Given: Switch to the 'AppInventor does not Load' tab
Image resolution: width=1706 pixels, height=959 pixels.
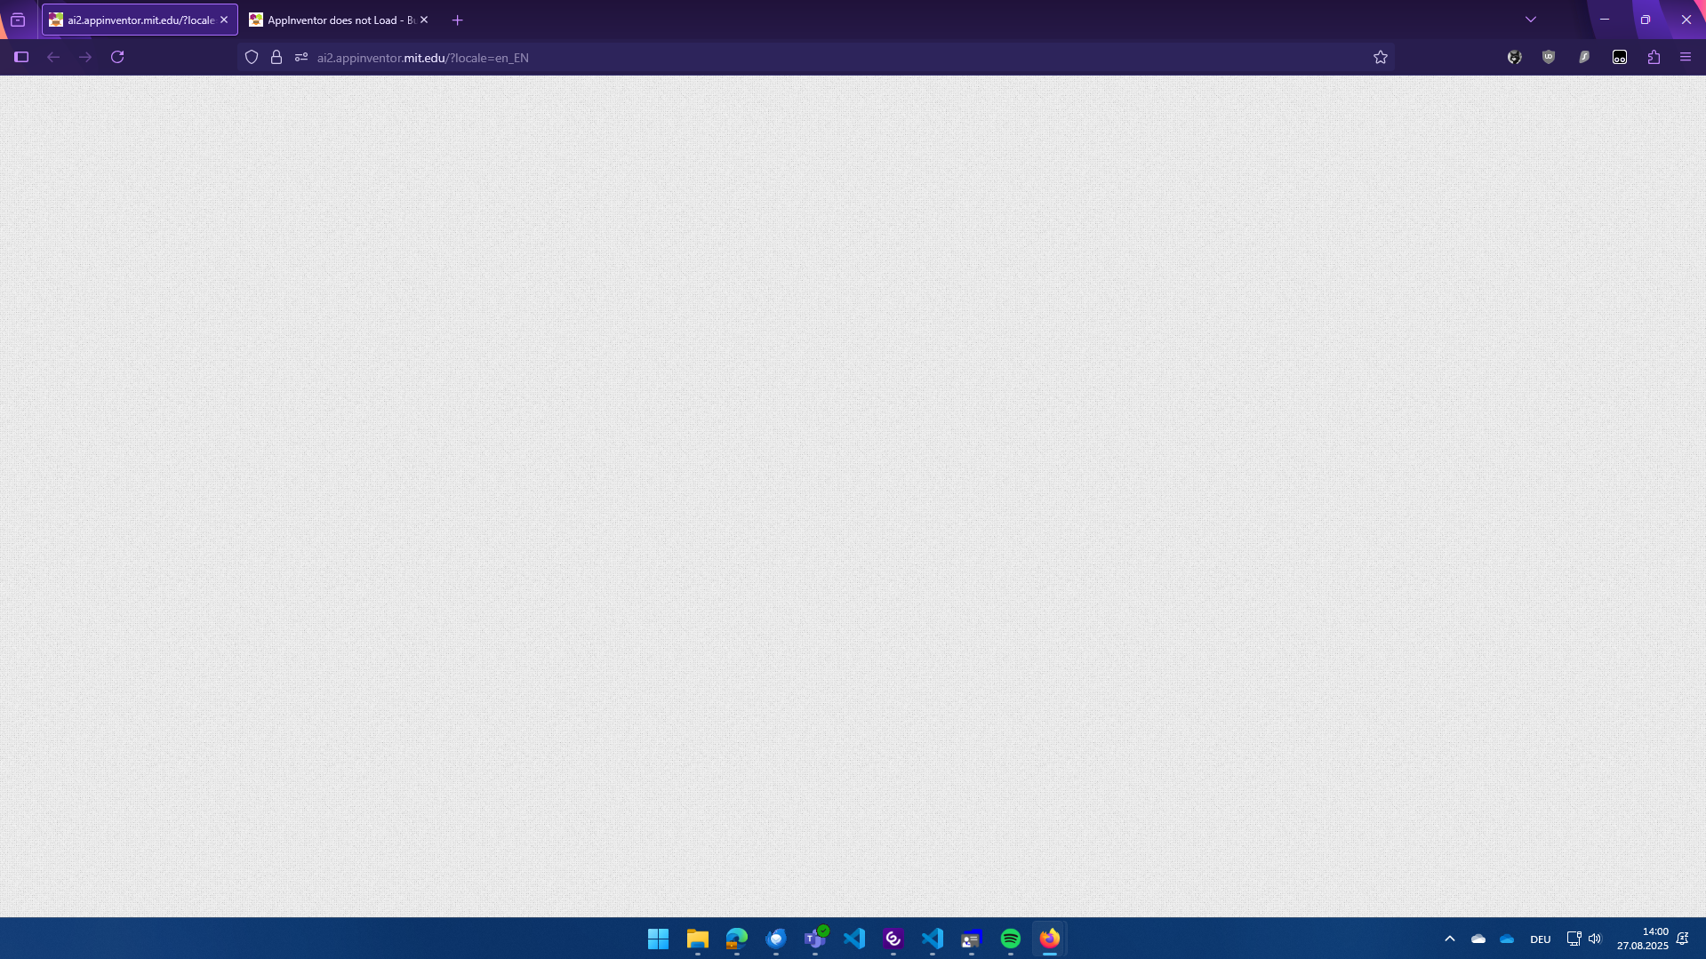Looking at the screenshot, I should [x=338, y=20].
